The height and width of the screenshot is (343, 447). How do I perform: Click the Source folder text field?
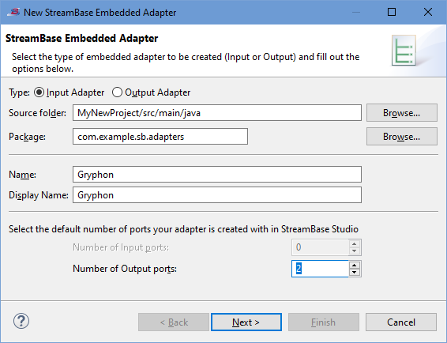coord(217,113)
